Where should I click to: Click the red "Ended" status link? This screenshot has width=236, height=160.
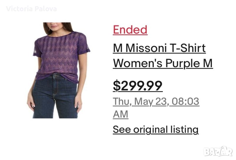click(x=130, y=30)
